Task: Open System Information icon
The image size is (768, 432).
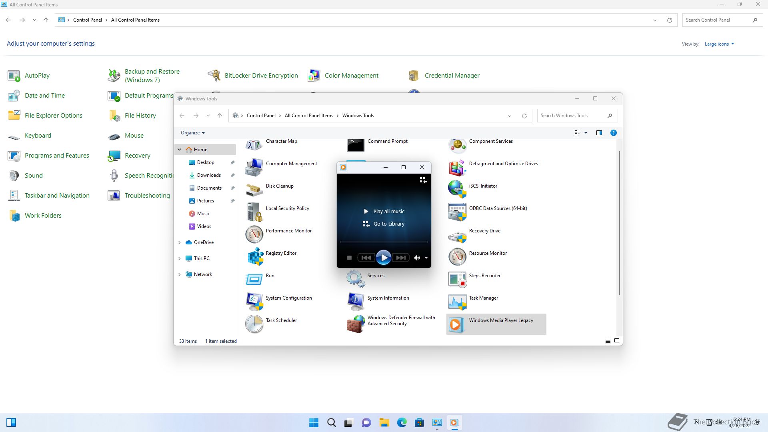Action: coord(356,302)
